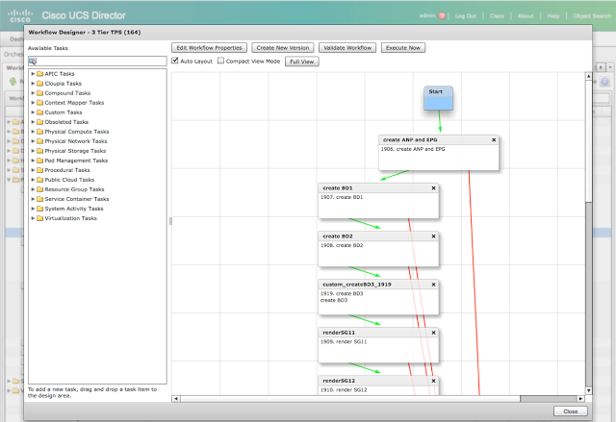This screenshot has height=422, width=616.
Task: Click Execute Now button
Action: [403, 47]
